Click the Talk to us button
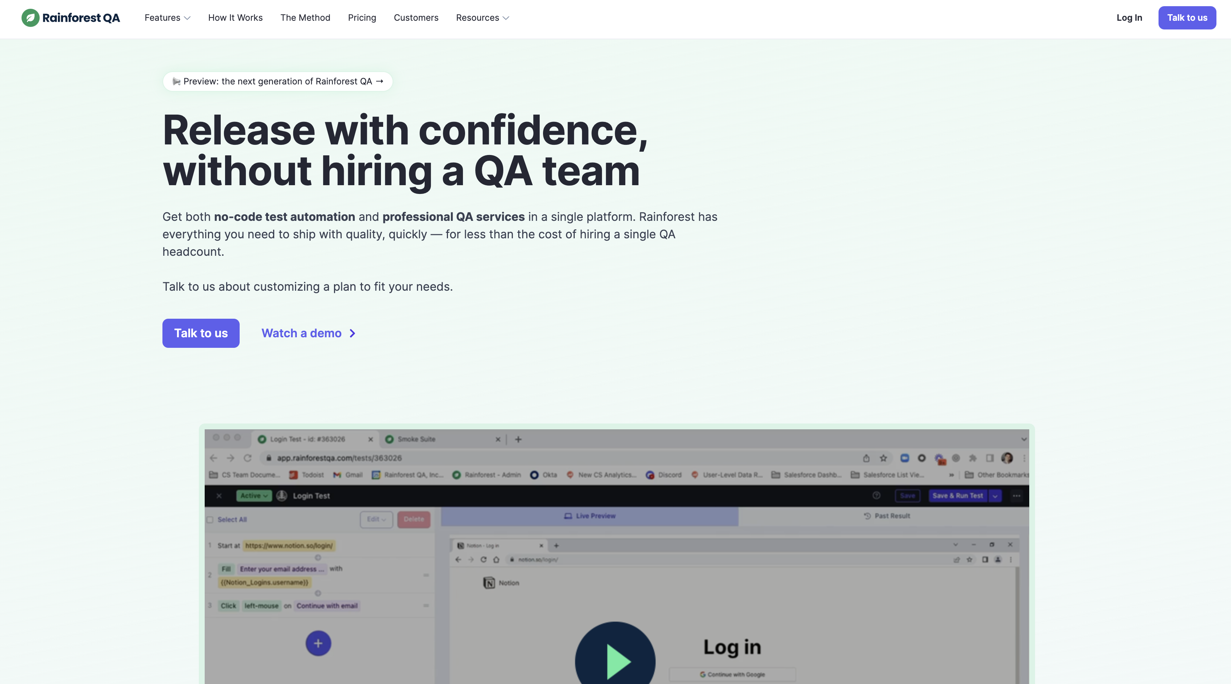 click(x=201, y=333)
